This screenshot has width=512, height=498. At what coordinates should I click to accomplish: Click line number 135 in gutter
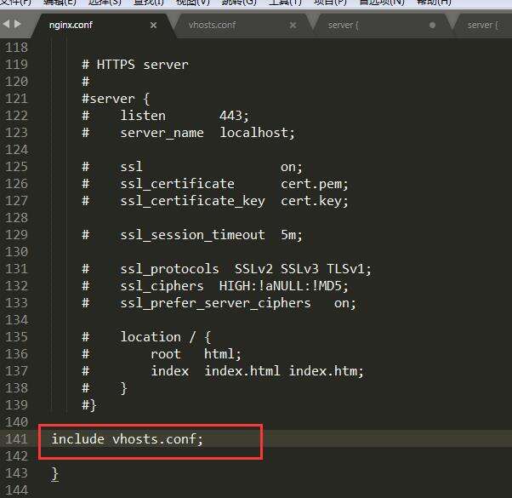click(x=17, y=336)
